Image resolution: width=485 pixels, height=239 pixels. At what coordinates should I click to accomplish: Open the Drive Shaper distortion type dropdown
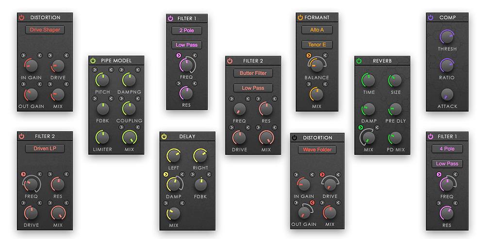pyautogui.click(x=45, y=30)
